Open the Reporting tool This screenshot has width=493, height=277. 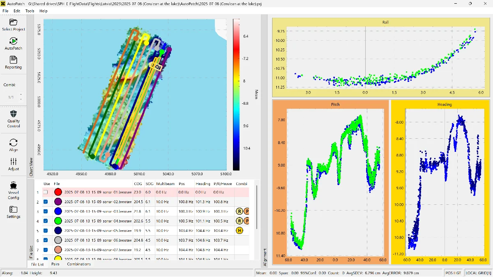[13, 63]
